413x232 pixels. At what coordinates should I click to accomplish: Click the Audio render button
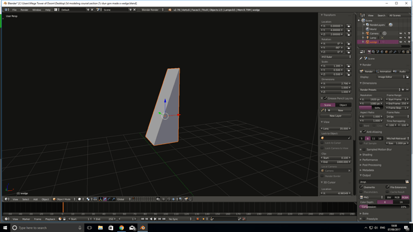click(x=400, y=71)
